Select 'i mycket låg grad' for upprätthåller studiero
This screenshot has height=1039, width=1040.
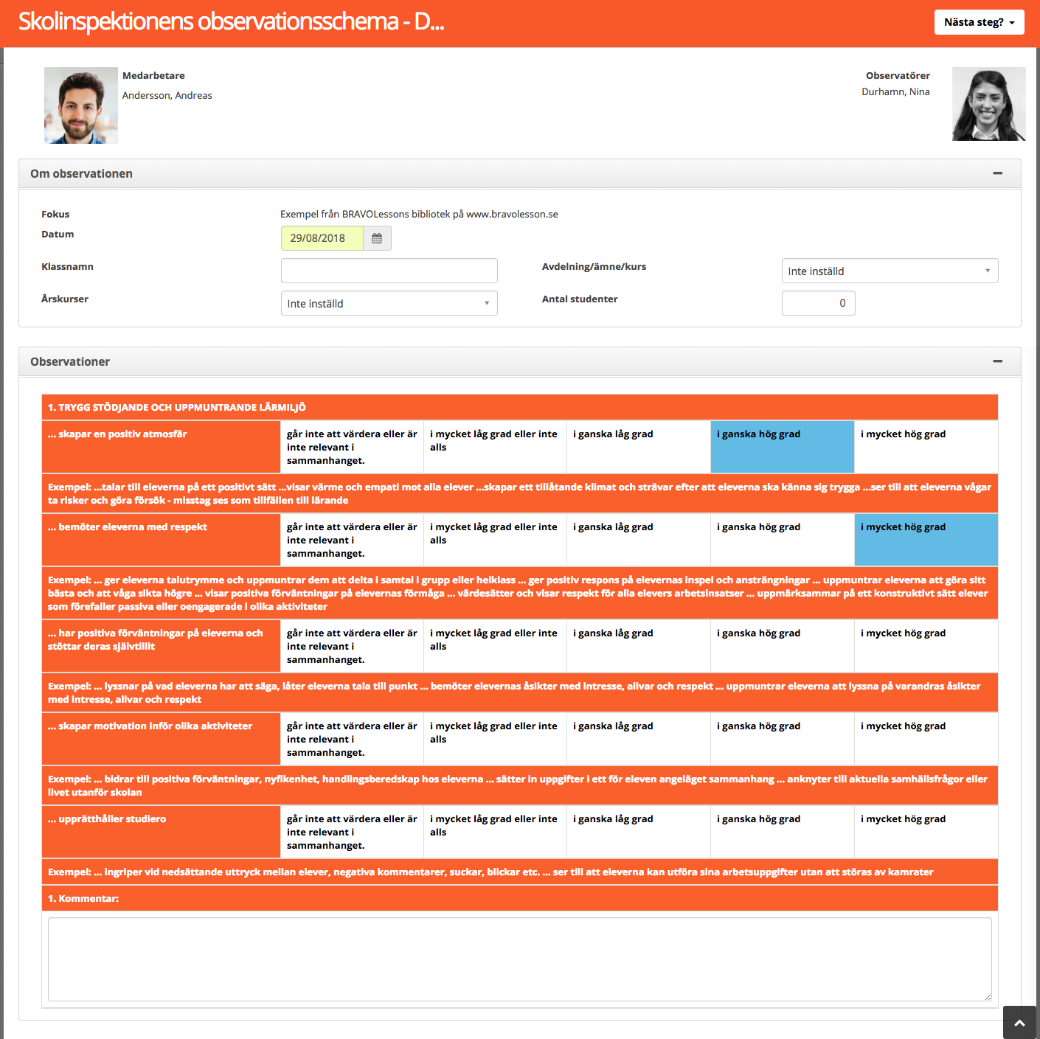tap(495, 832)
